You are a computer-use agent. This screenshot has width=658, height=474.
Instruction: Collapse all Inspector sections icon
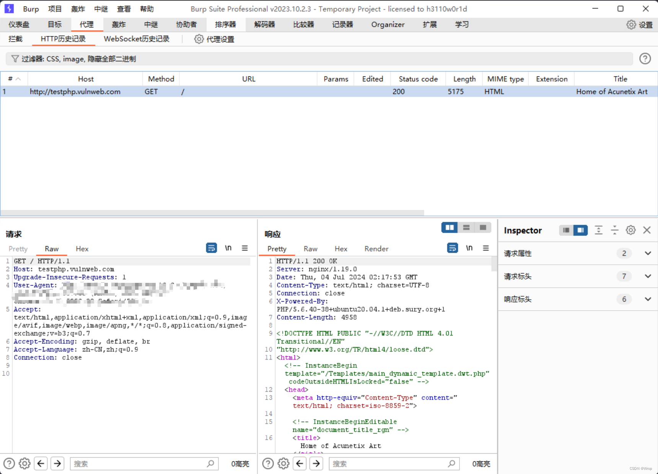pos(615,230)
